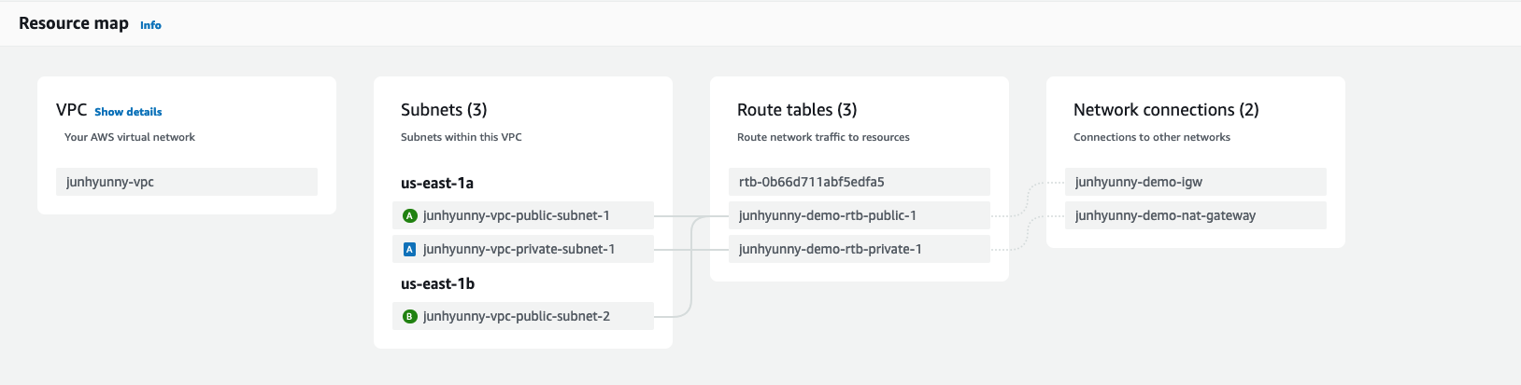Click green A icon of public-subnet-1
Viewport: 1521px width, 385px height.
point(409,215)
